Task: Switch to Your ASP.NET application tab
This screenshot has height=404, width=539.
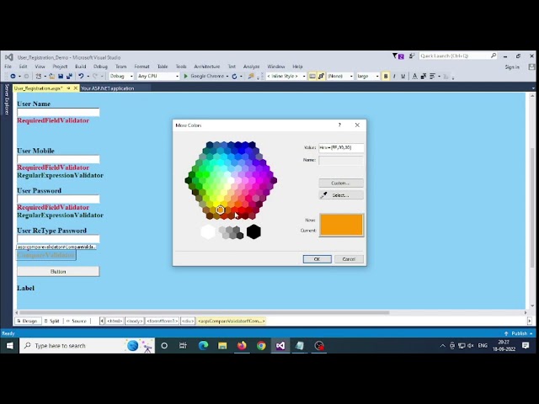Action: click(108, 88)
